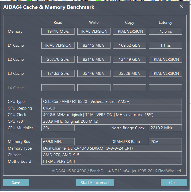The image size is (191, 192).
Task: Click the empty L4 Cache Latency field
Action: [166, 88]
